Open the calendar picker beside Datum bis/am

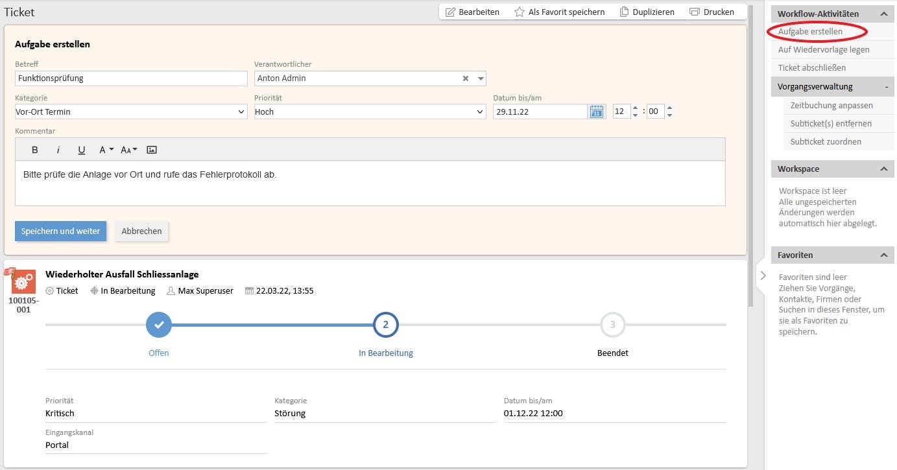(x=596, y=112)
